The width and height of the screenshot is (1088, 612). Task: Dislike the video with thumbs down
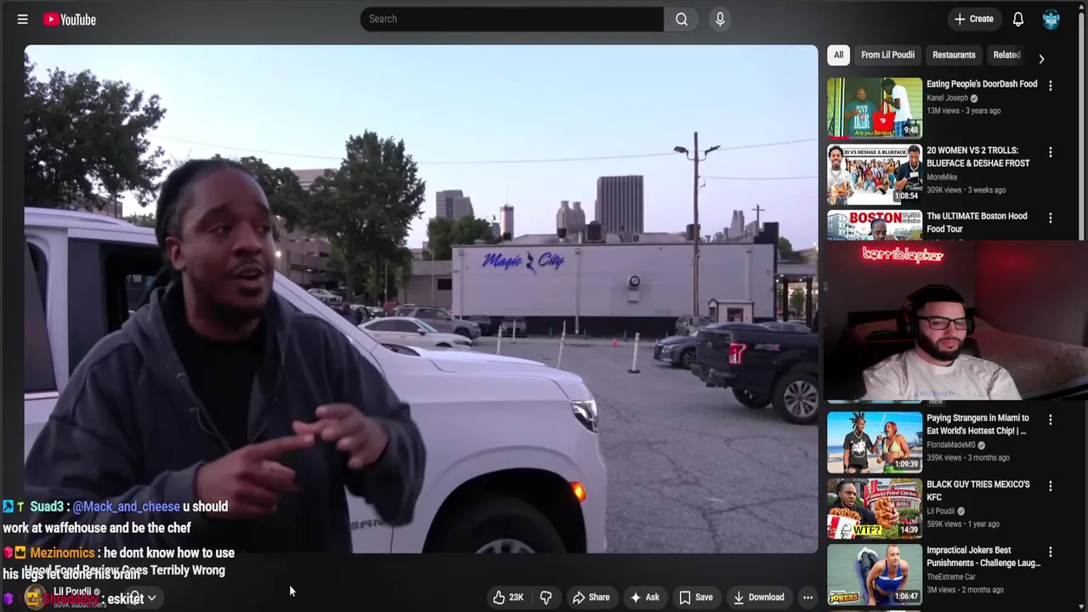pos(546,597)
